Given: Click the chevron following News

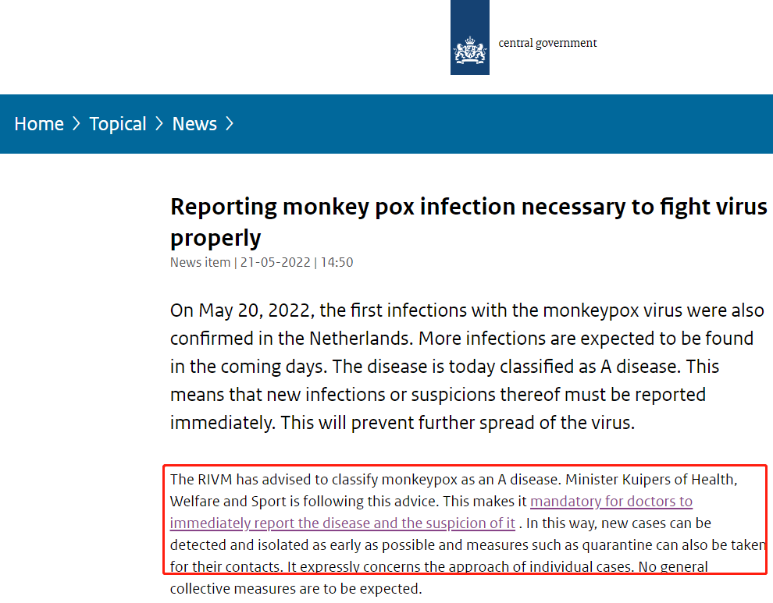Looking at the screenshot, I should [x=230, y=124].
